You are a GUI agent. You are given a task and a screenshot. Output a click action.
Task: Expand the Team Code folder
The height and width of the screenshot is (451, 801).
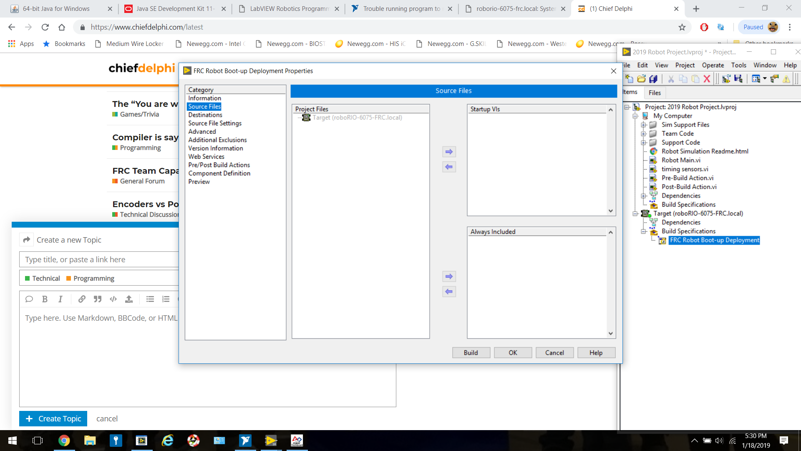(x=644, y=134)
